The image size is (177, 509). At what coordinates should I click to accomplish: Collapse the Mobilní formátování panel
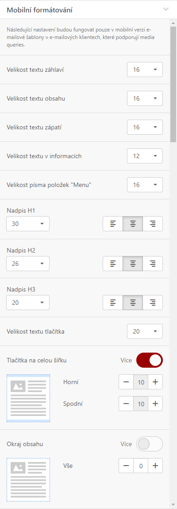click(x=166, y=9)
